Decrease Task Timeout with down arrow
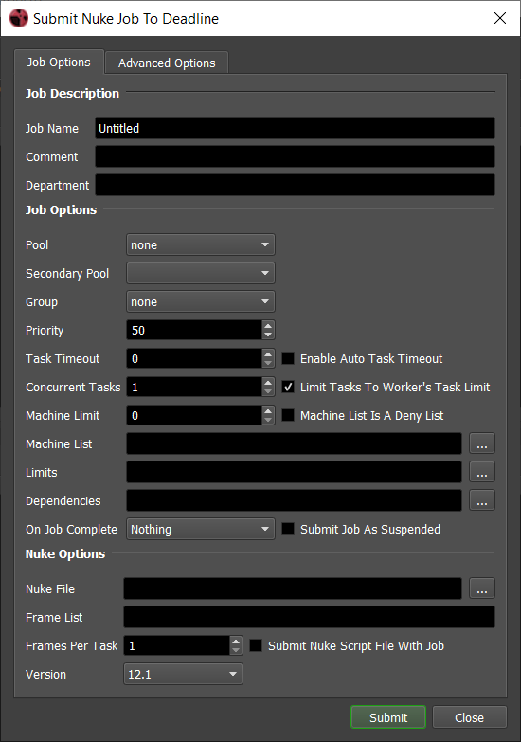 (268, 364)
